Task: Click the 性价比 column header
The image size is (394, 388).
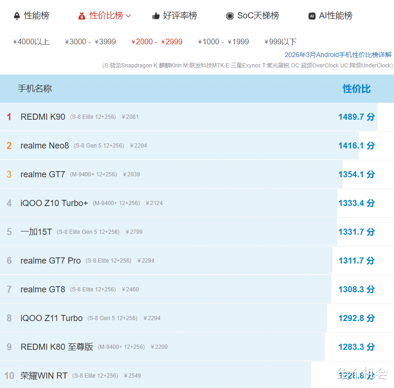Action: point(357,89)
